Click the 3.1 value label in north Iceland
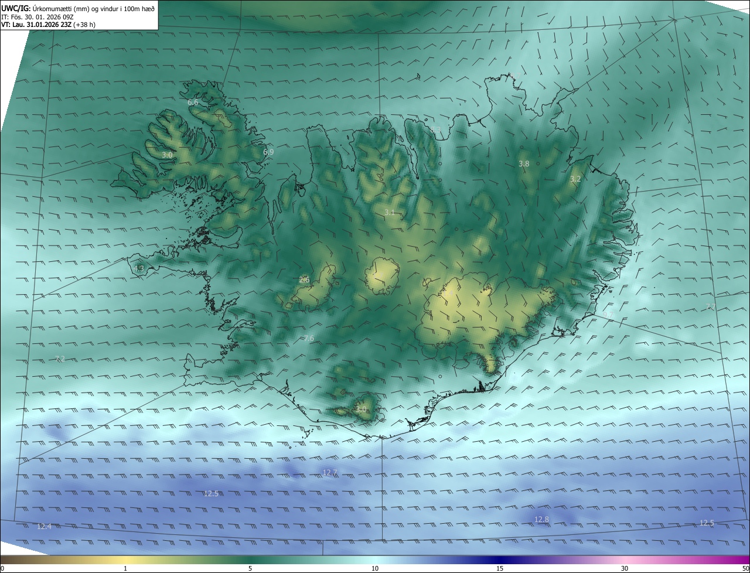This screenshot has height=573, width=750. click(x=390, y=212)
